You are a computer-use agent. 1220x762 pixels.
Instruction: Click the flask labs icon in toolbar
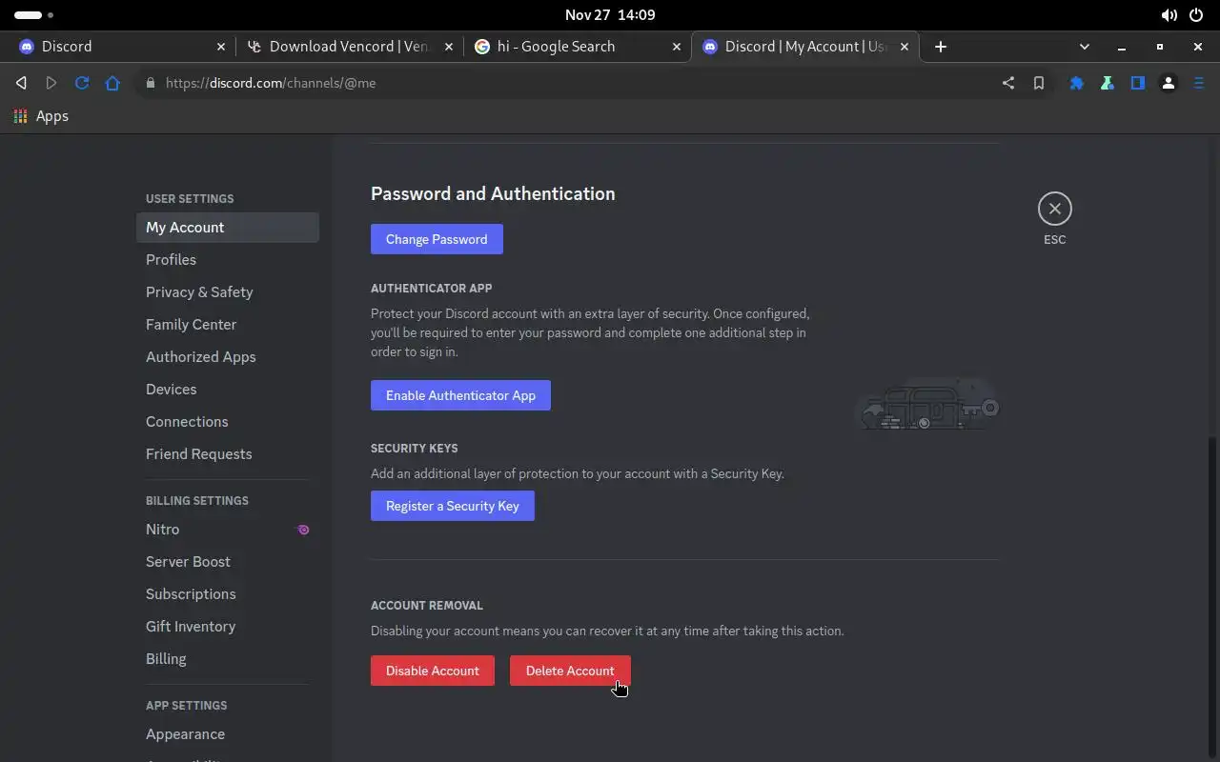point(1107,83)
